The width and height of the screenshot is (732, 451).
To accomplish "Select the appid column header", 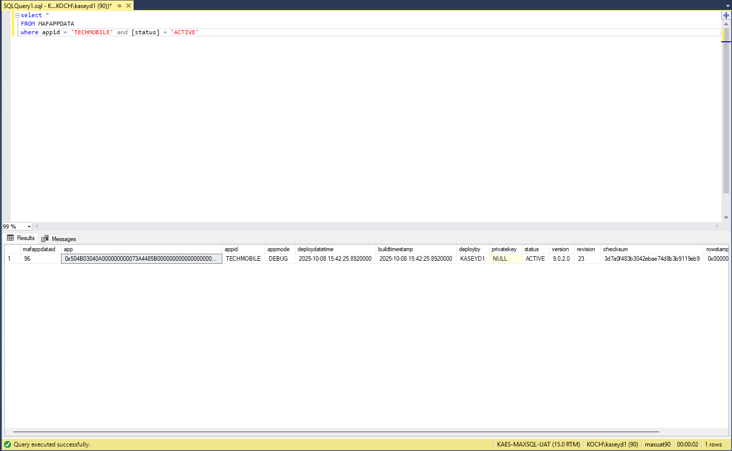I will pos(243,249).
